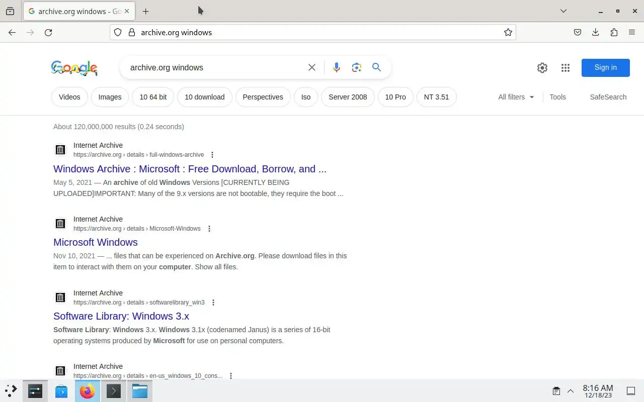Filter results by 10 Pro
The width and height of the screenshot is (644, 402).
click(x=395, y=97)
